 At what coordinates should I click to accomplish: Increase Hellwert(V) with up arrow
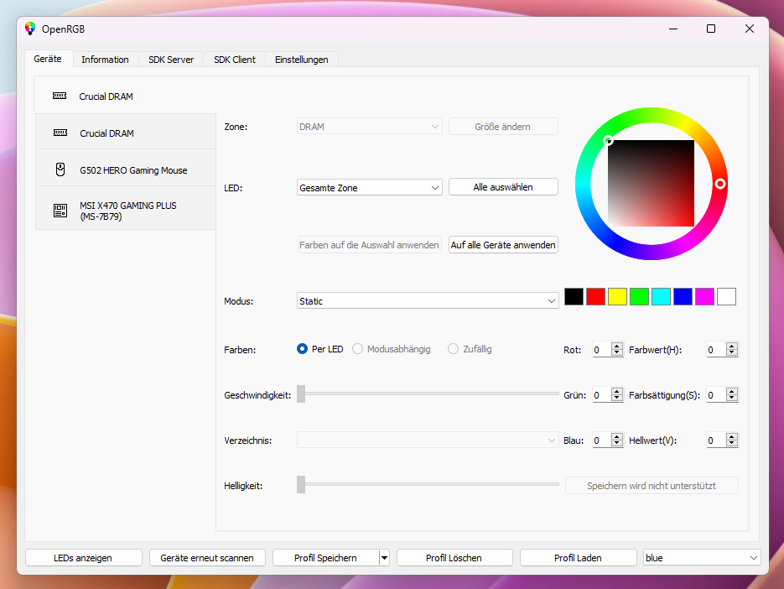731,436
